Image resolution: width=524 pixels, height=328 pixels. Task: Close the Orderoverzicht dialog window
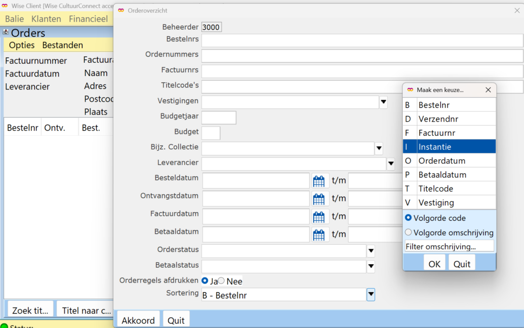point(516,10)
